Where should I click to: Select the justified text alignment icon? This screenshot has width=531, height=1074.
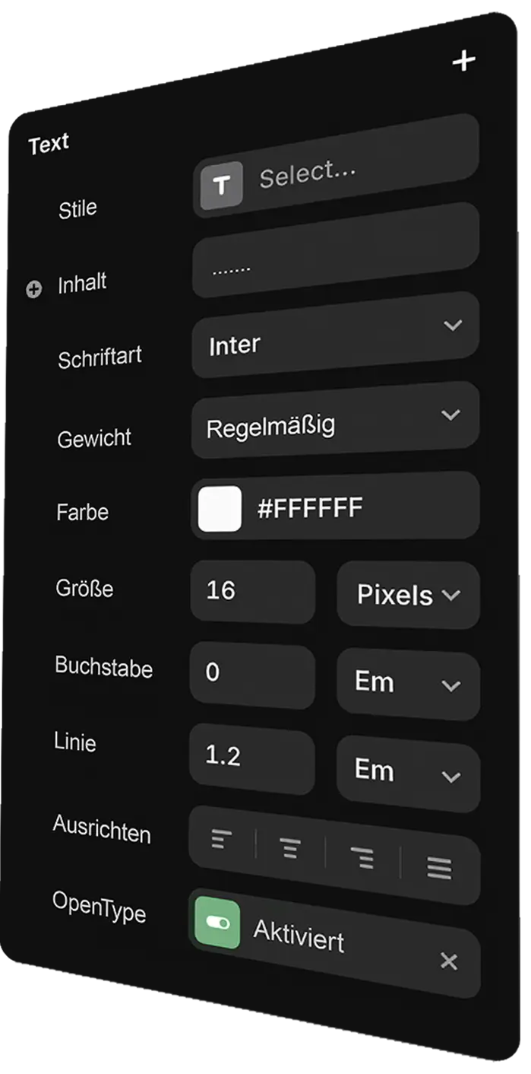pyautogui.click(x=439, y=867)
